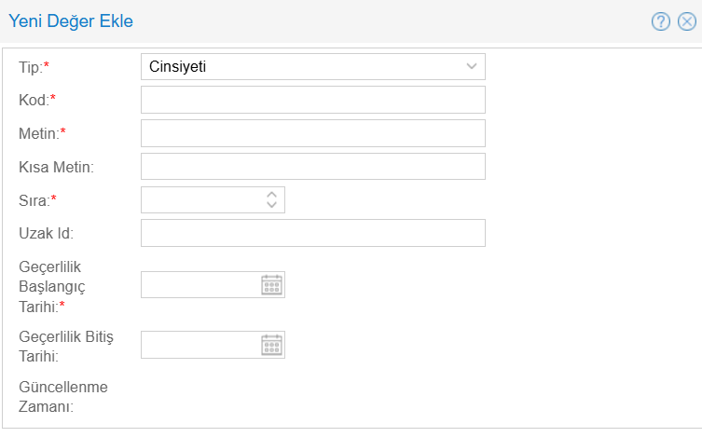Click the Geçerlilik Başlangıç Tarihi date field

(x=199, y=285)
